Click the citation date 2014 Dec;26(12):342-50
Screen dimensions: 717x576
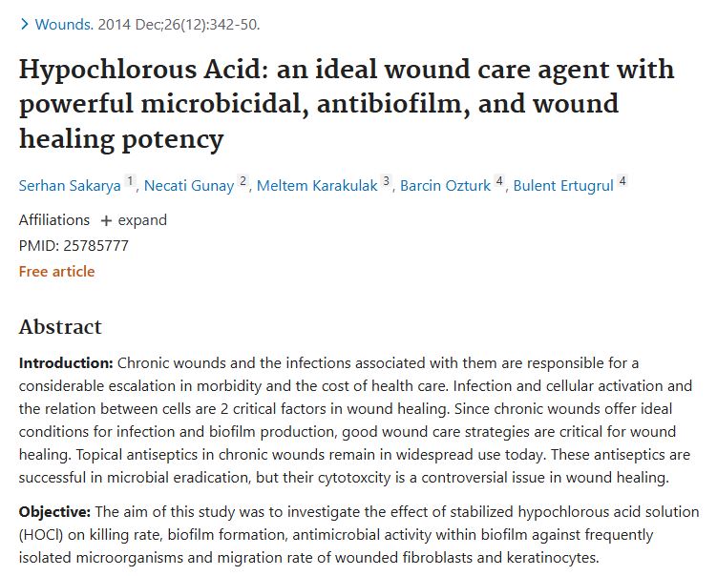pyautogui.click(x=179, y=24)
